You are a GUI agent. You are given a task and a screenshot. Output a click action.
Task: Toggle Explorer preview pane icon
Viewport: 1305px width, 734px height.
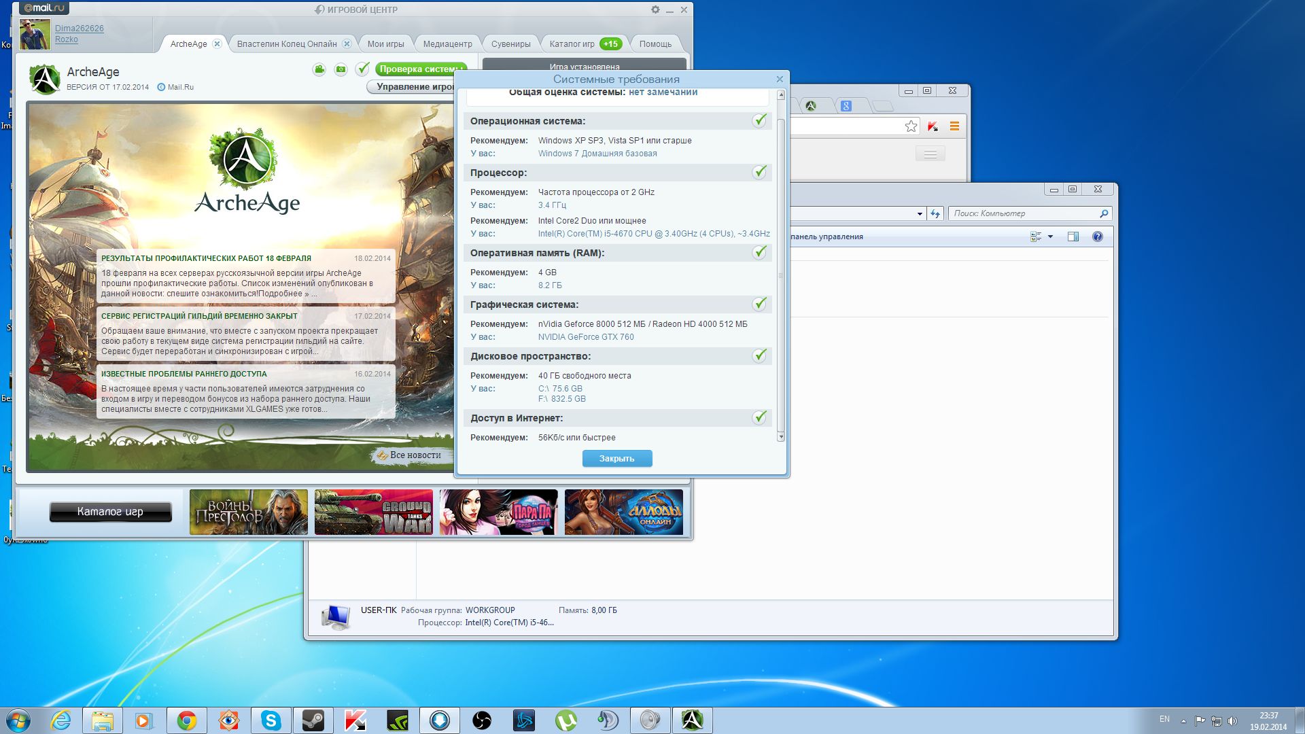point(1073,237)
